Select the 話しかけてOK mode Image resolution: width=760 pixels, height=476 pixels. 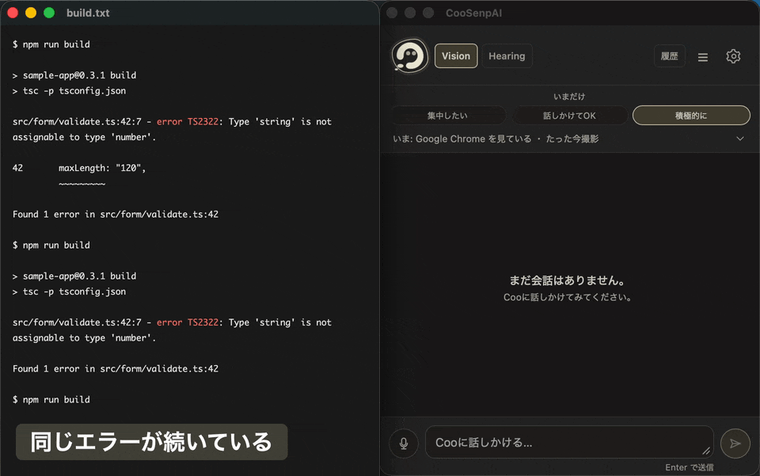point(569,116)
